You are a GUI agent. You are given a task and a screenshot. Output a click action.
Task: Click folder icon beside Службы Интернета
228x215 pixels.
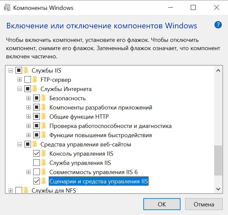point(35,89)
